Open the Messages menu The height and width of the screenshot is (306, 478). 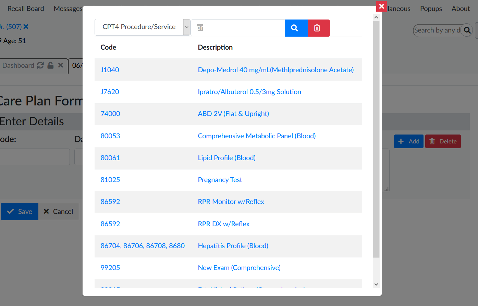pyautogui.click(x=68, y=9)
